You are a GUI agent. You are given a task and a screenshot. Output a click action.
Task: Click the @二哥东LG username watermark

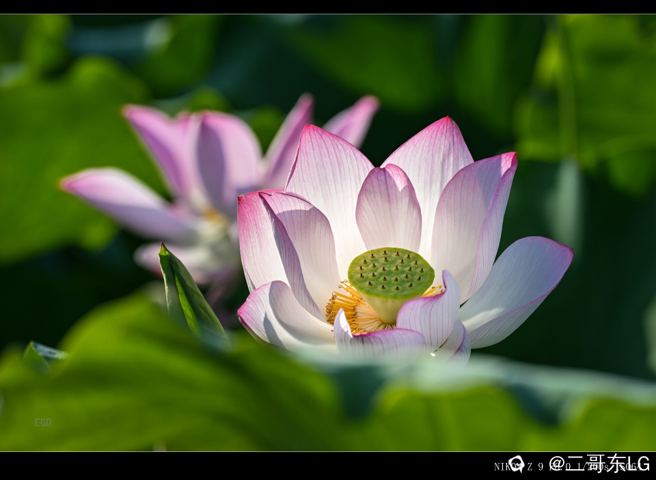point(599,464)
